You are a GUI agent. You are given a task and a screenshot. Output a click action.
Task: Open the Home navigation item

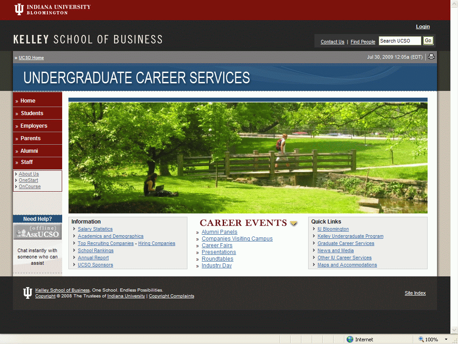click(x=38, y=101)
